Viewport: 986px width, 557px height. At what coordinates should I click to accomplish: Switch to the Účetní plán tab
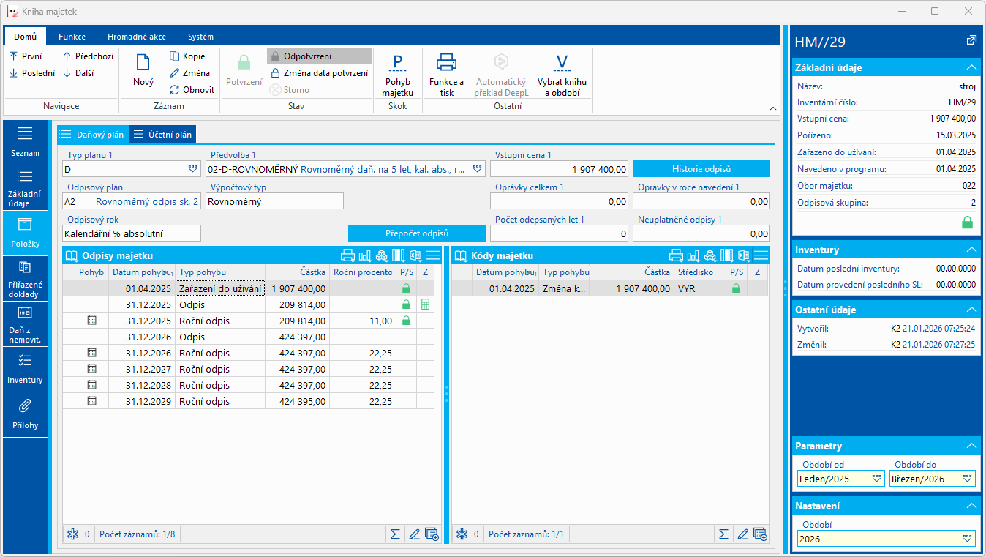162,135
